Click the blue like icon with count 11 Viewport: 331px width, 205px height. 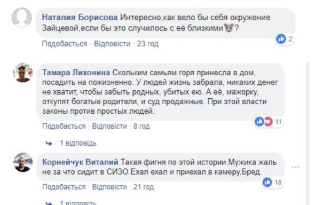click(259, 122)
